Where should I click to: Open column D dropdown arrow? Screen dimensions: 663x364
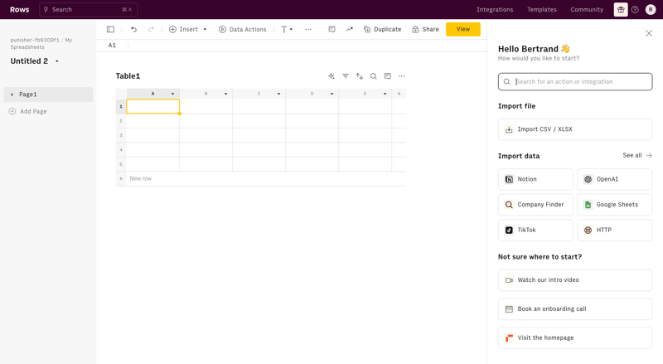pyautogui.click(x=332, y=94)
